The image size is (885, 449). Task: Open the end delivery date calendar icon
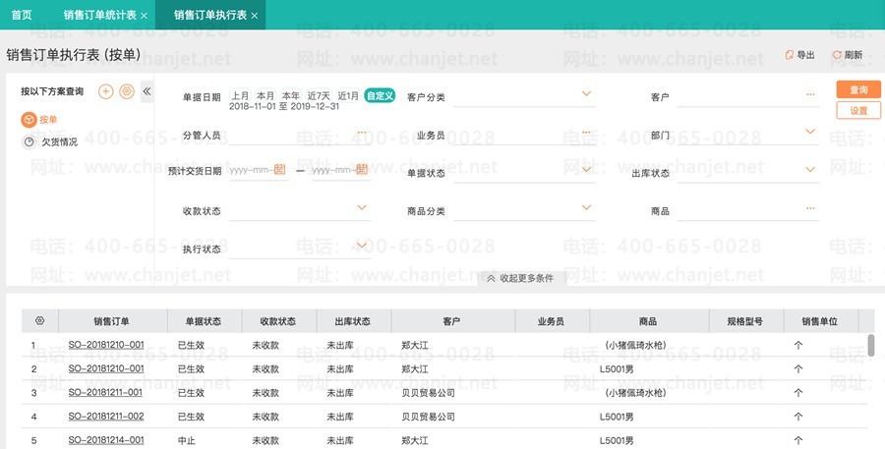[362, 169]
